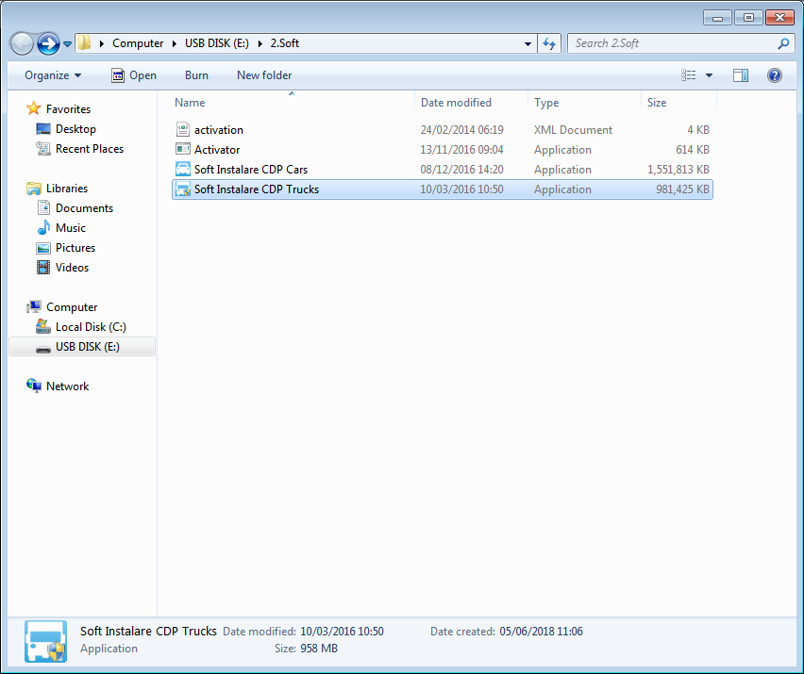Viewport: 804px width, 674px height.
Task: Select the Soft Instalare CDP Trucks icon
Action: 182,189
